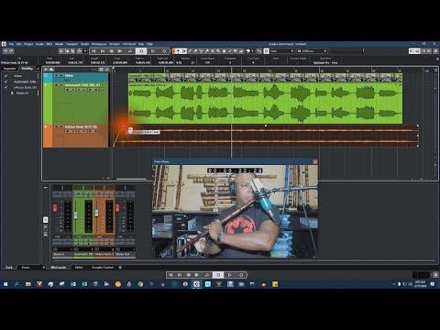Viewport: 440px width, 330px height.
Task: Select the Glue tool
Action: coord(207,51)
